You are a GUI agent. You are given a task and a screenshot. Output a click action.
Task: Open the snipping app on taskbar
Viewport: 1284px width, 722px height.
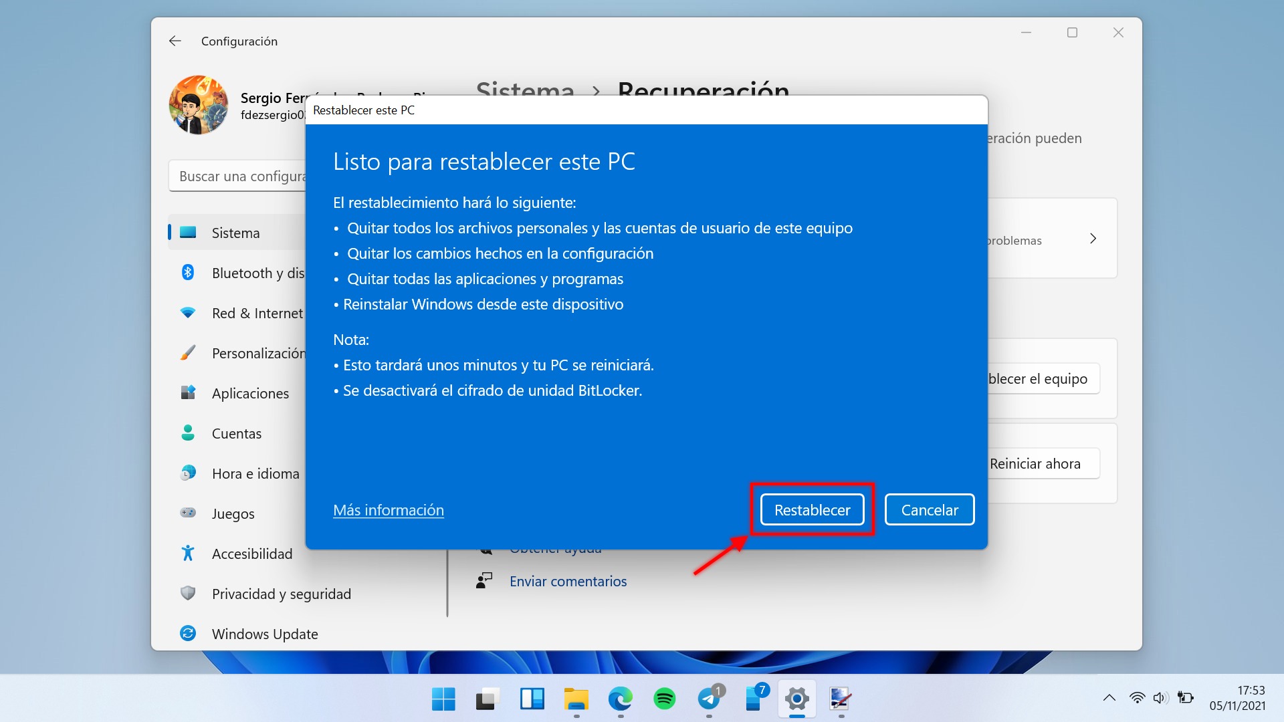[x=840, y=699]
